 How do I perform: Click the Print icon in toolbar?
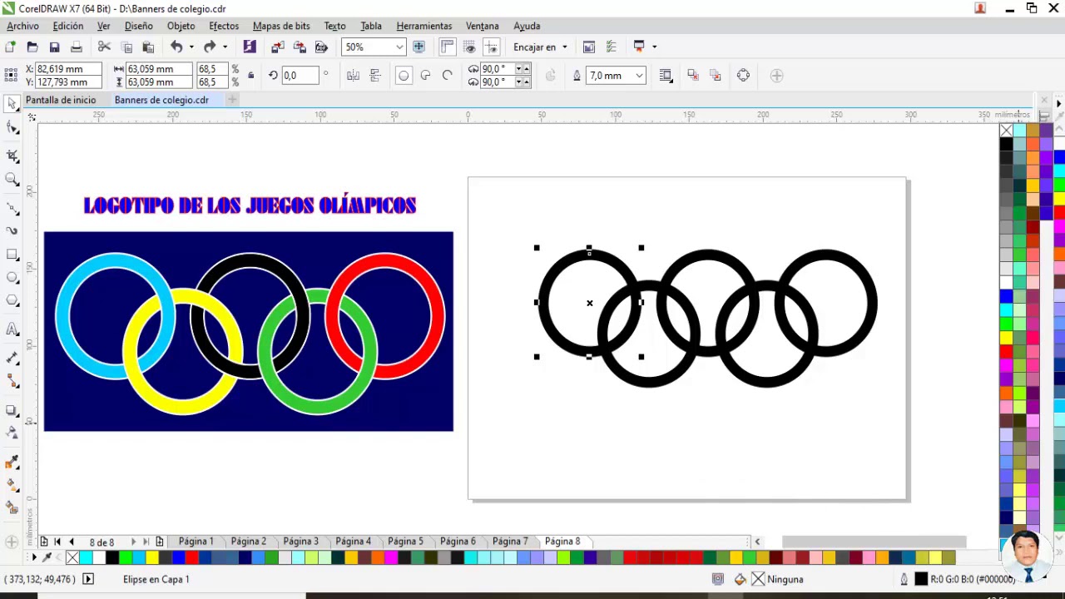pos(77,47)
